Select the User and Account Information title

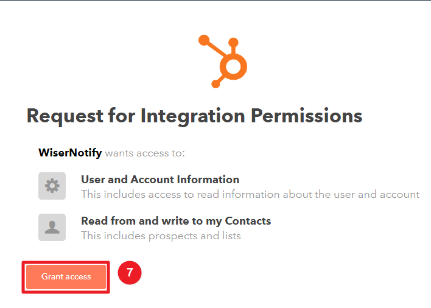click(x=160, y=180)
